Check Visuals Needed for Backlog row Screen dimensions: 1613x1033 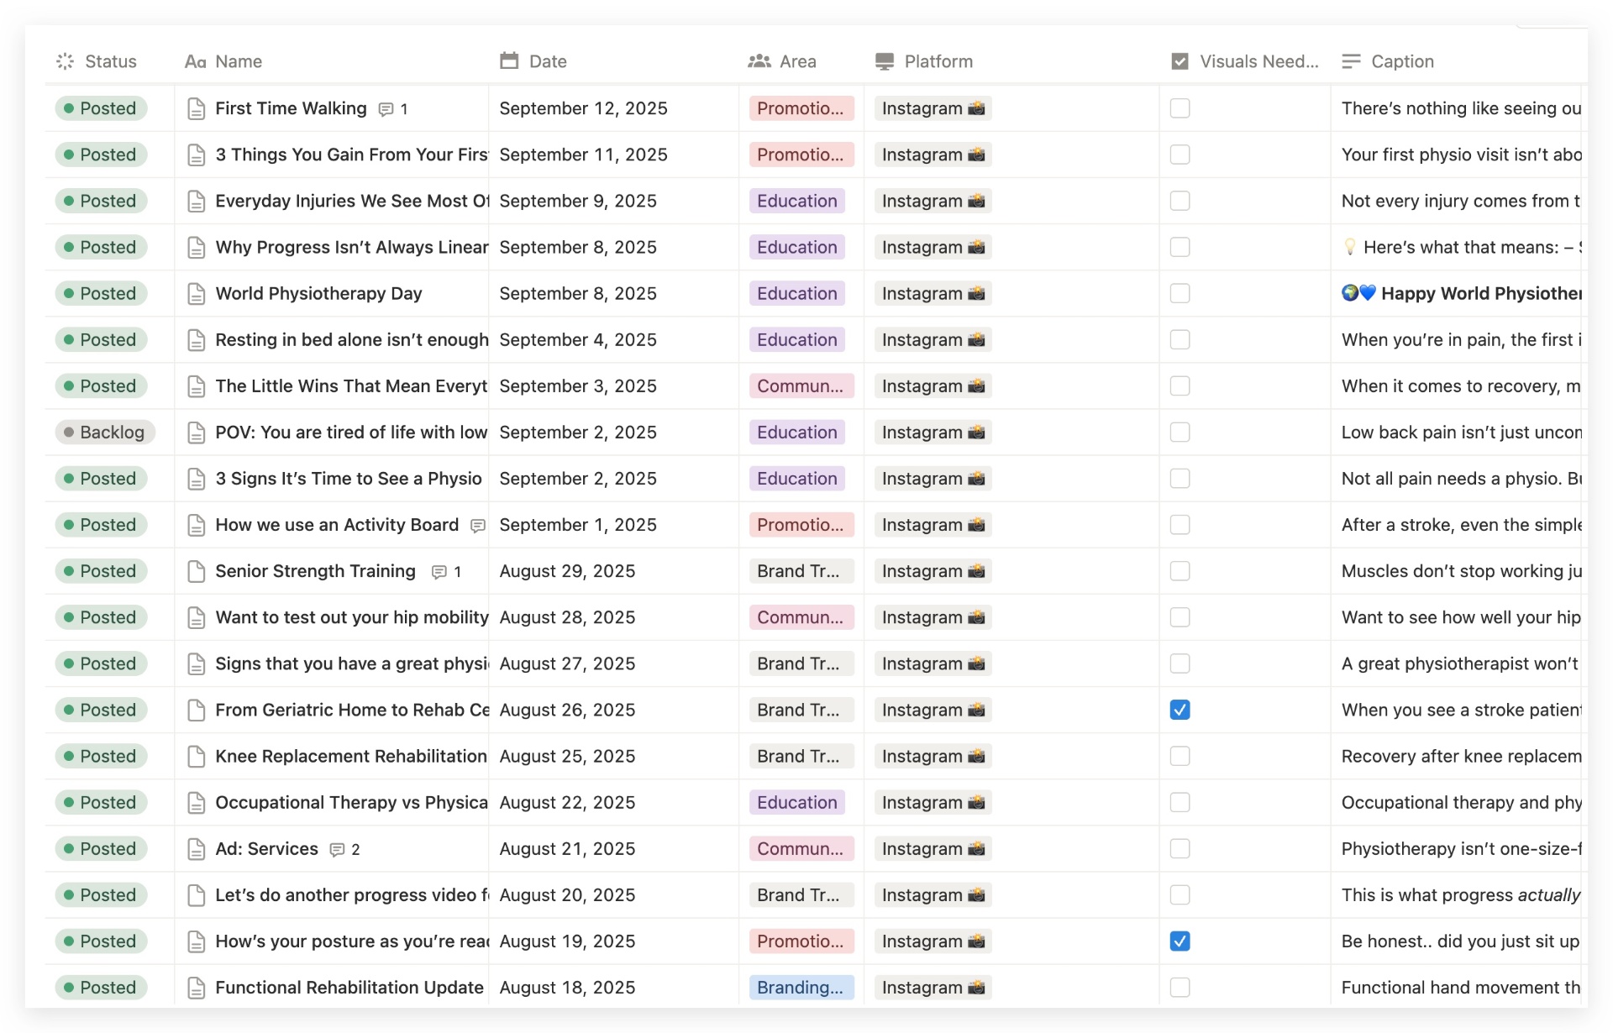[1180, 432]
